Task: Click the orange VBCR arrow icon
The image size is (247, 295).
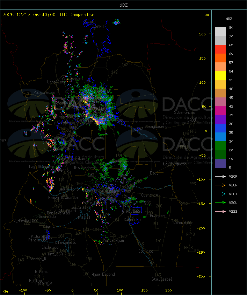Action: point(220,185)
